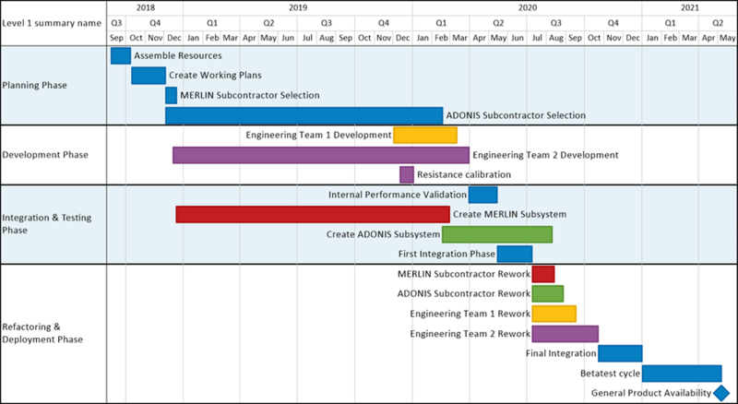The image size is (738, 404).
Task: Click the Engineering Team 1 Development bar
Action: 425,136
